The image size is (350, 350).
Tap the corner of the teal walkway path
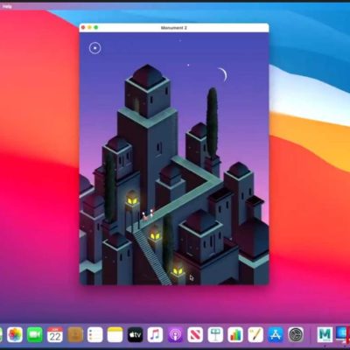214,181
